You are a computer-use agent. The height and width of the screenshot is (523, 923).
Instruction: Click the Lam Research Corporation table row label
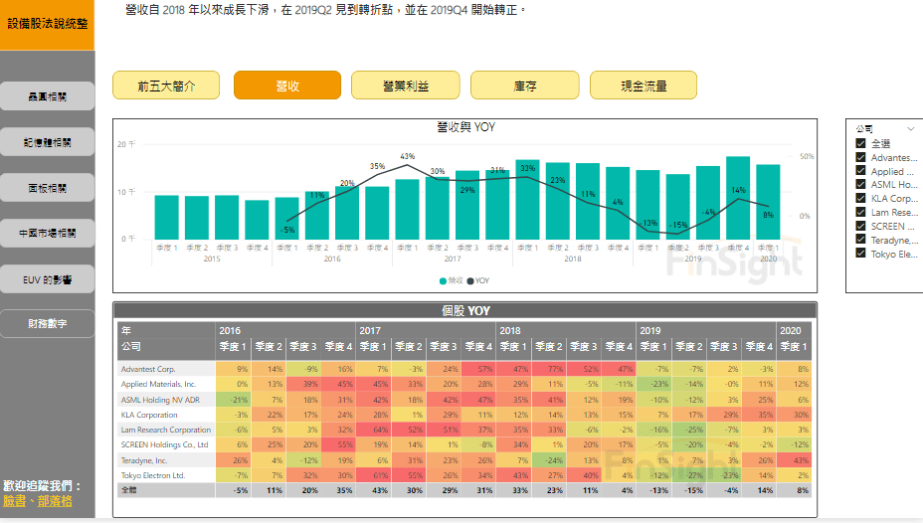(165, 430)
